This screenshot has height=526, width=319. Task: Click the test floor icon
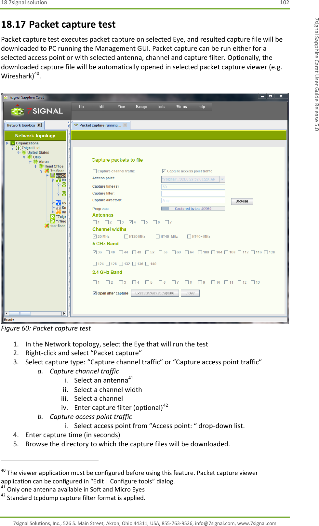(47, 225)
